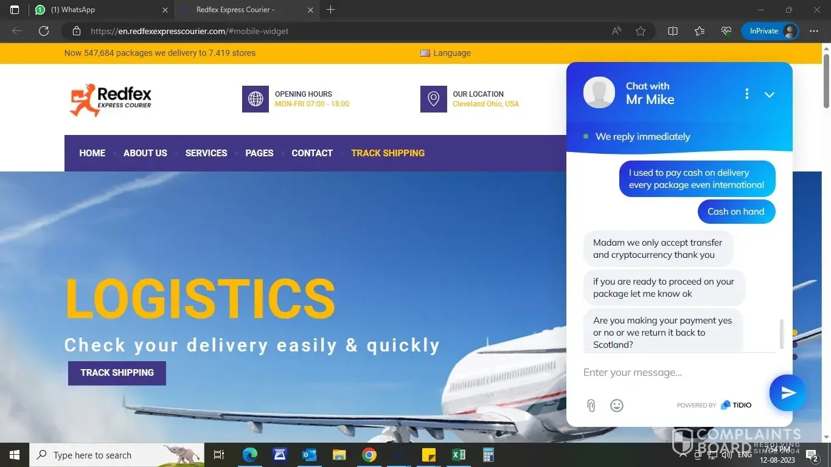Close the WhatsApp tab
This screenshot has height=467, width=831.
pyautogui.click(x=165, y=10)
